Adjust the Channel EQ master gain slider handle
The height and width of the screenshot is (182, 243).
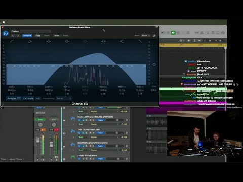[154, 64]
